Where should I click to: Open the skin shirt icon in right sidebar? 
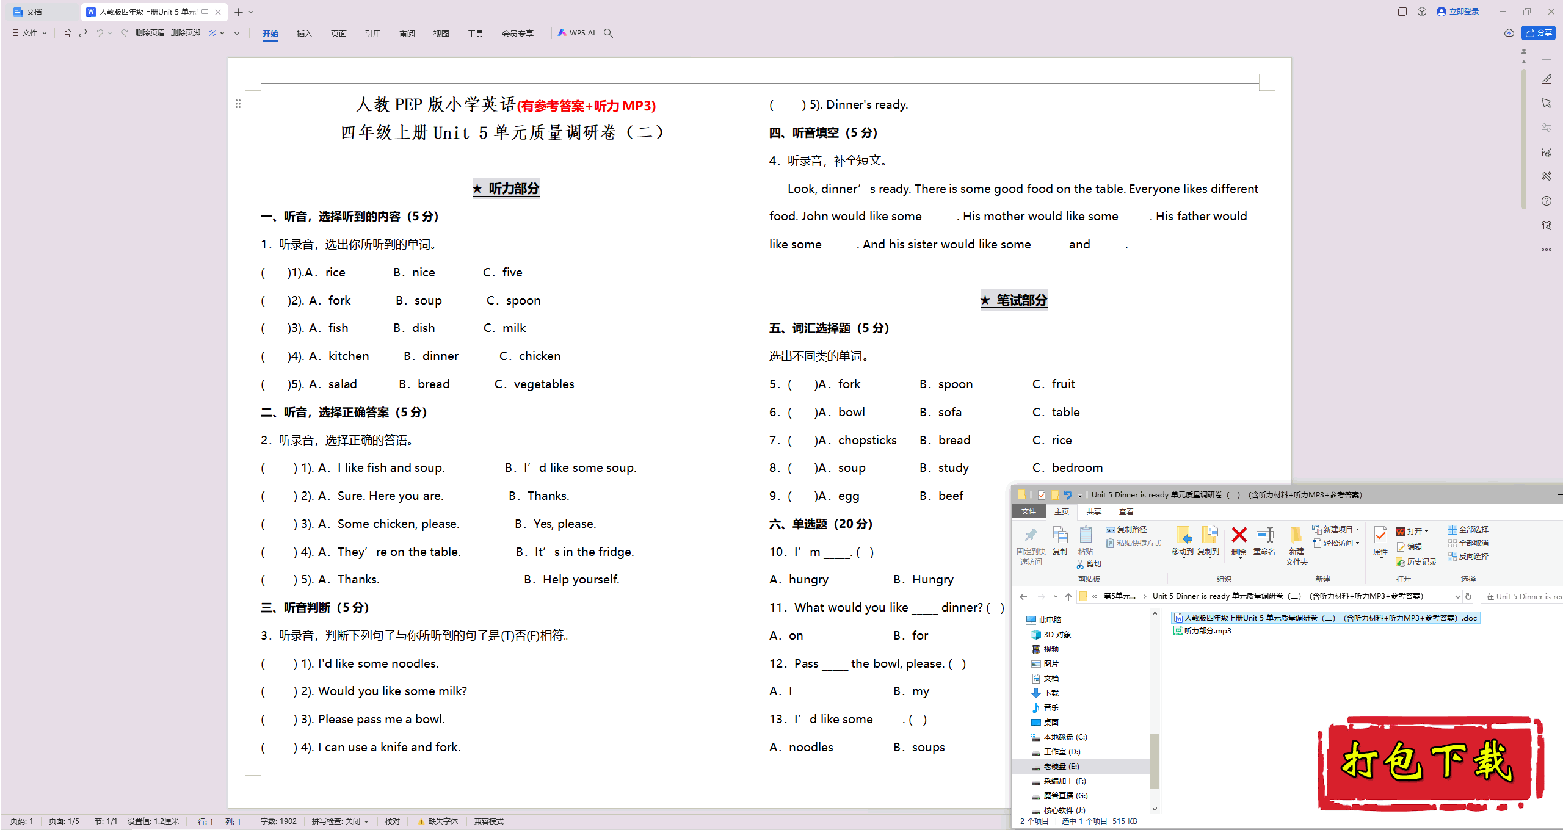[x=1547, y=225]
